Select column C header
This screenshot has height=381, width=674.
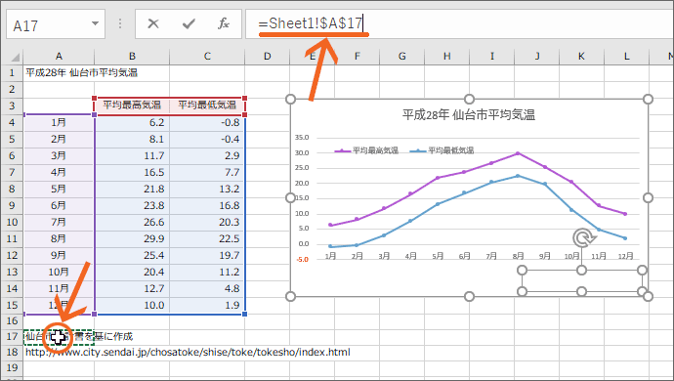(x=207, y=56)
